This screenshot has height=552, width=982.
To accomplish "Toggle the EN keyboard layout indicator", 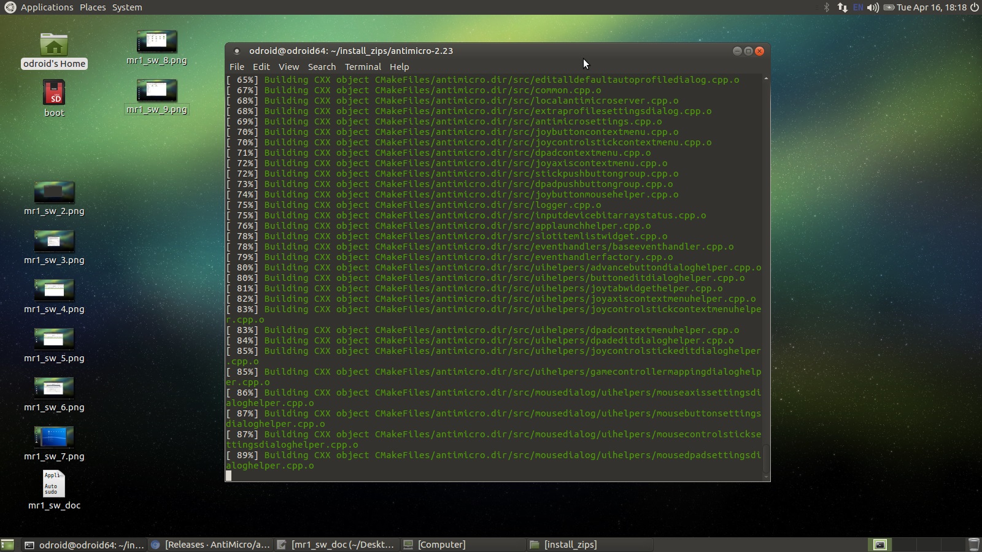I will [858, 7].
